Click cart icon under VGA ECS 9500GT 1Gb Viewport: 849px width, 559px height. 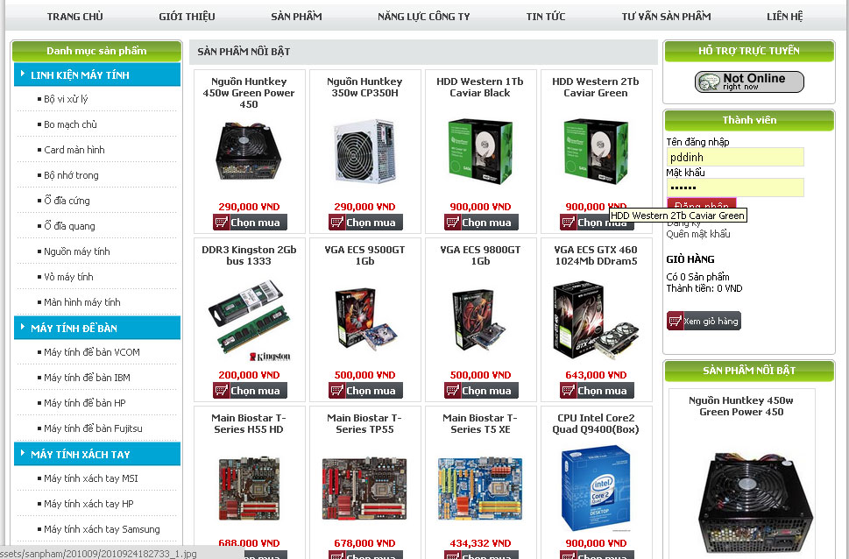[x=336, y=391]
